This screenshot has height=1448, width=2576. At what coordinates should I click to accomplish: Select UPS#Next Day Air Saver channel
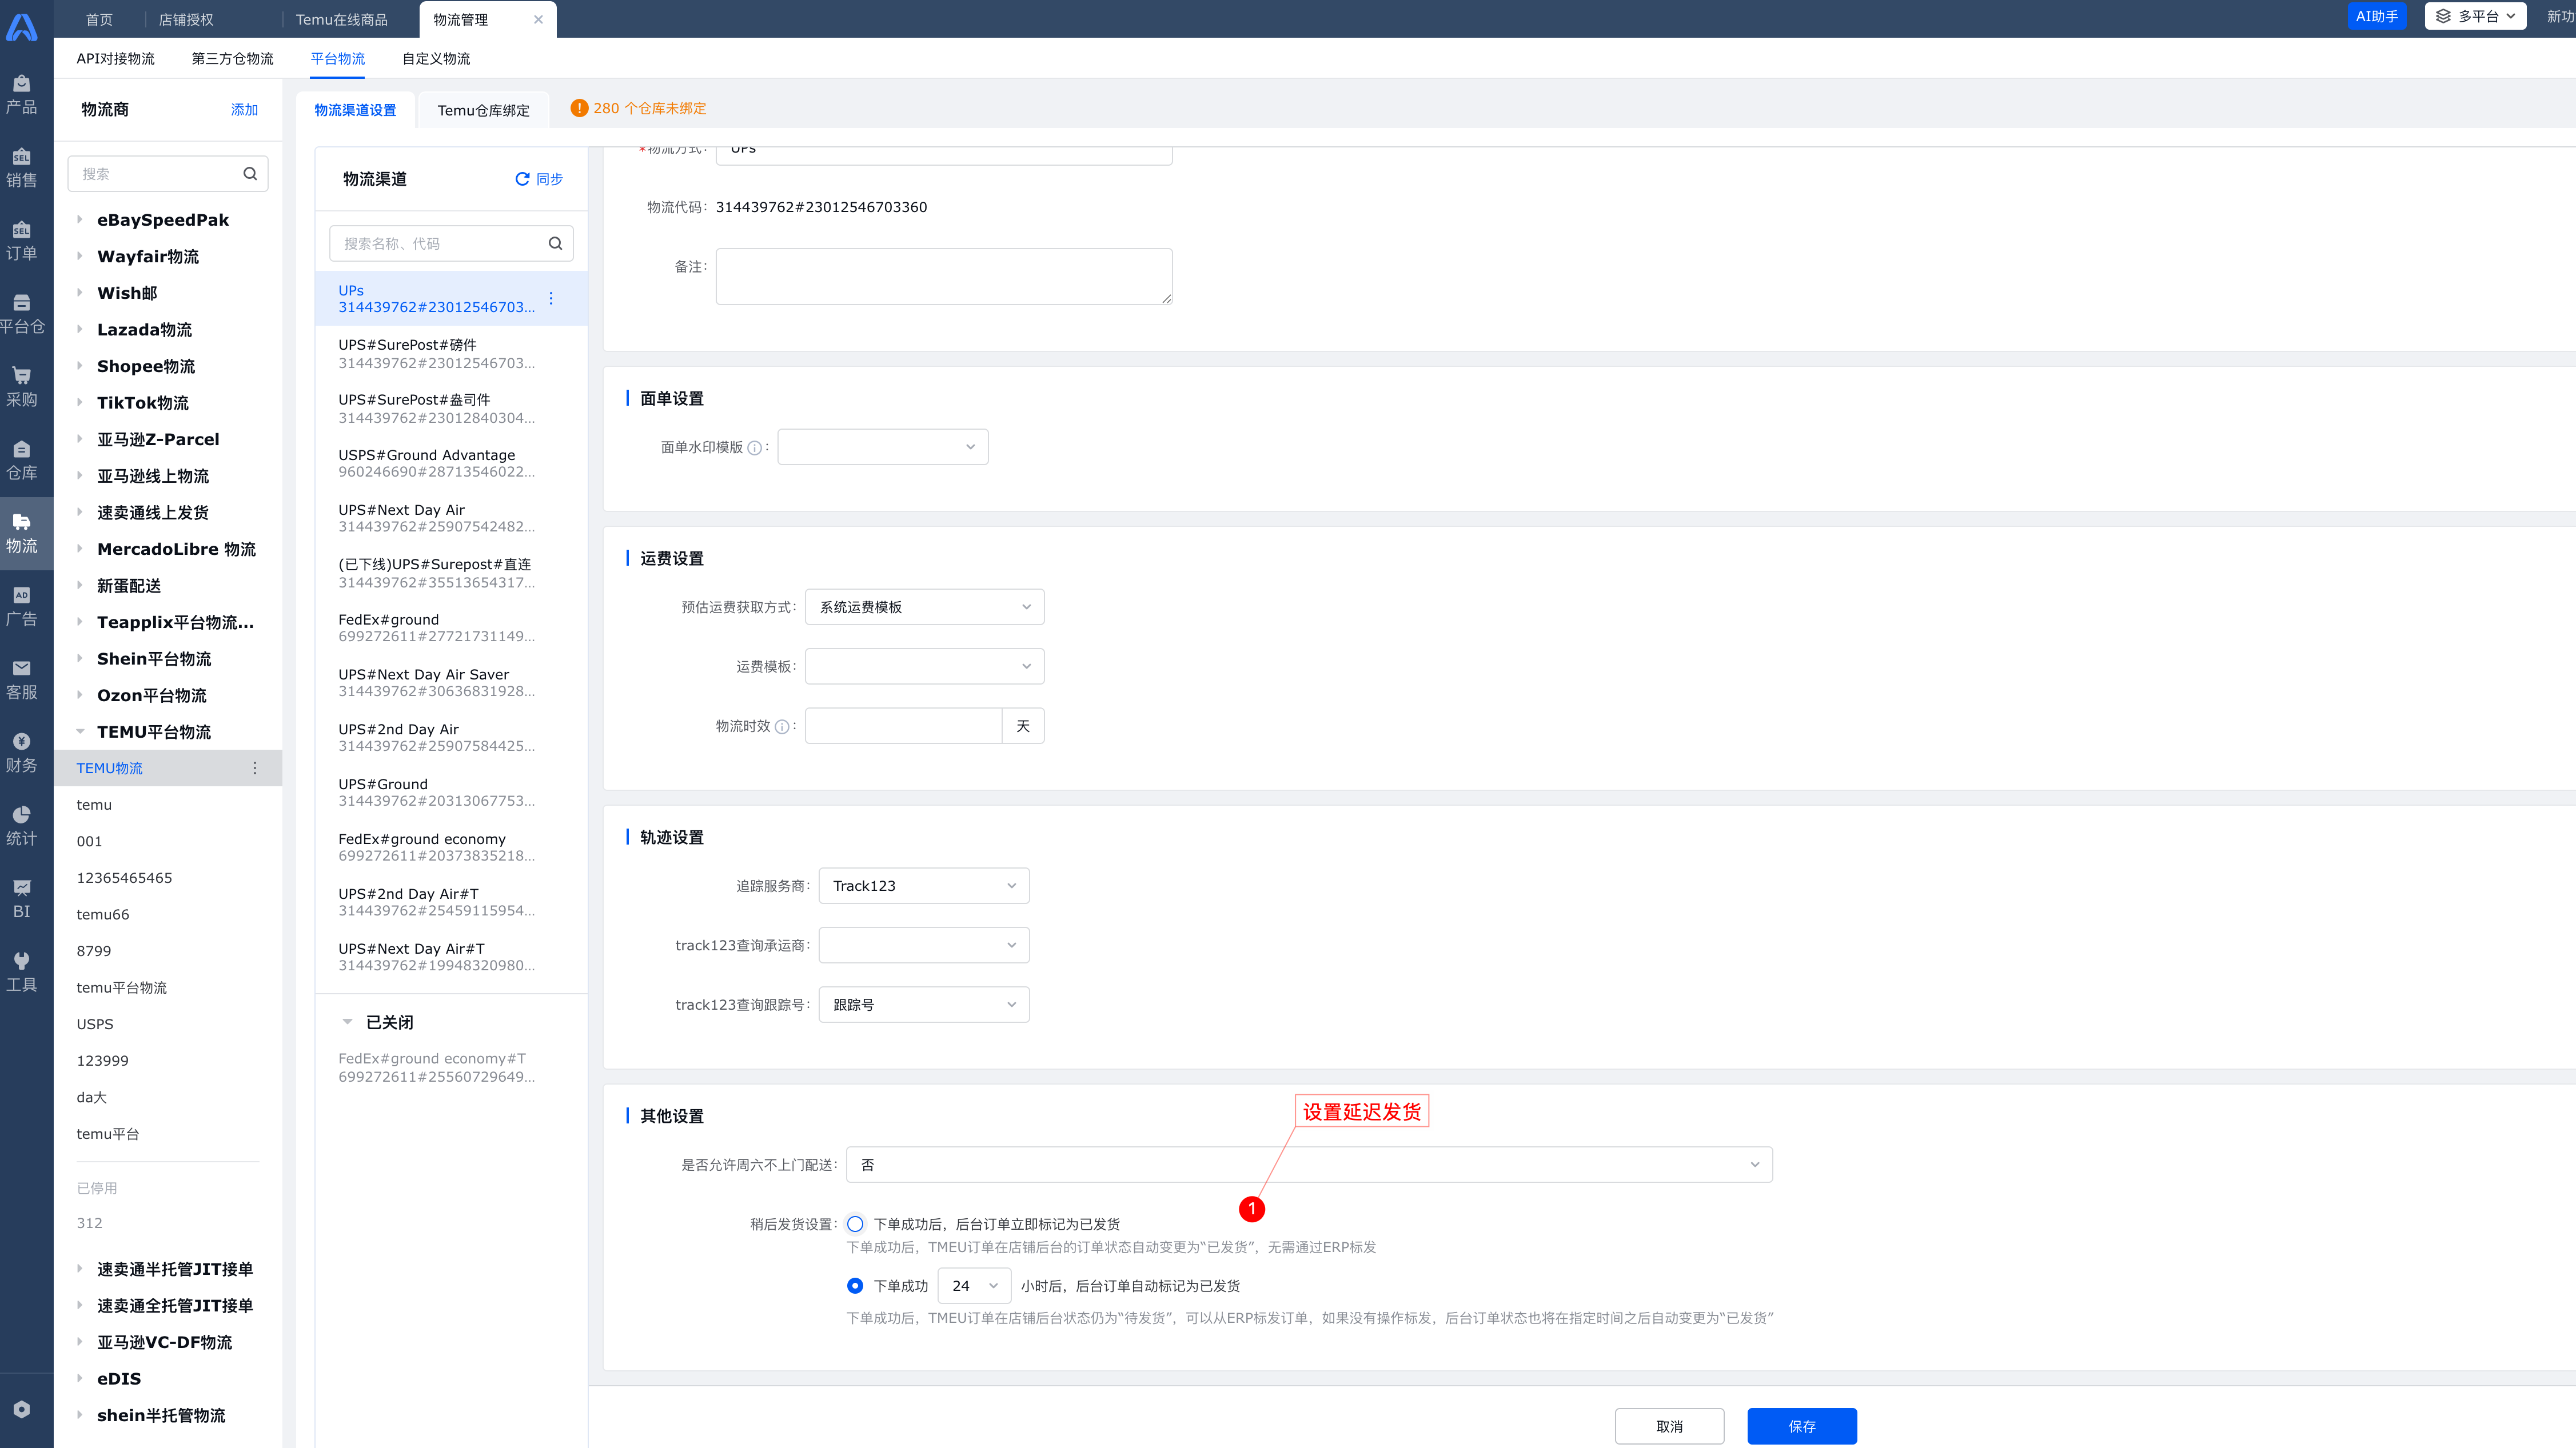point(451,682)
